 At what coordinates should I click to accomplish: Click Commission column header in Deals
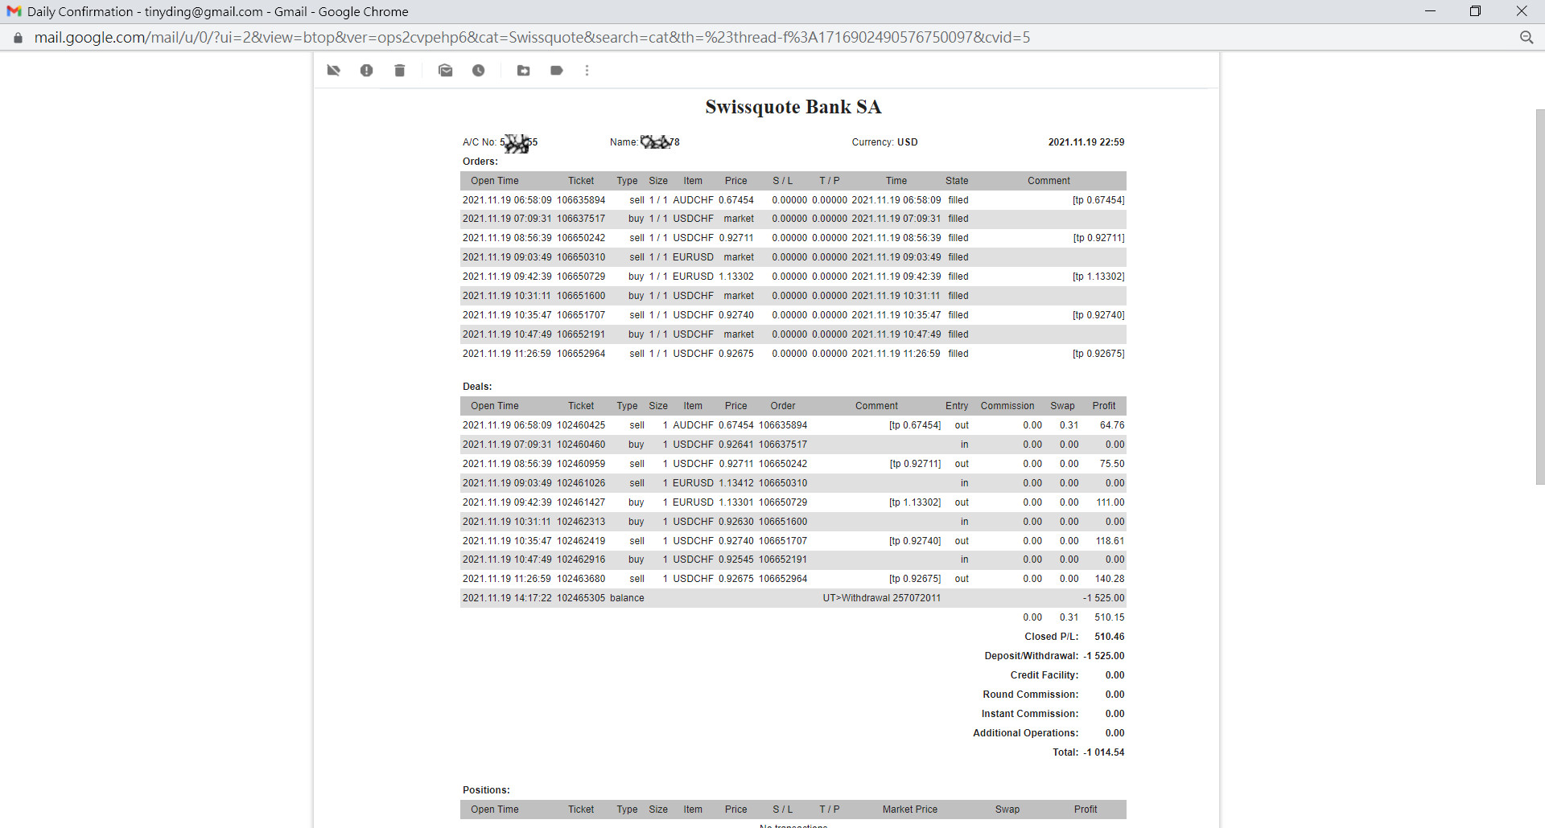(x=1007, y=406)
